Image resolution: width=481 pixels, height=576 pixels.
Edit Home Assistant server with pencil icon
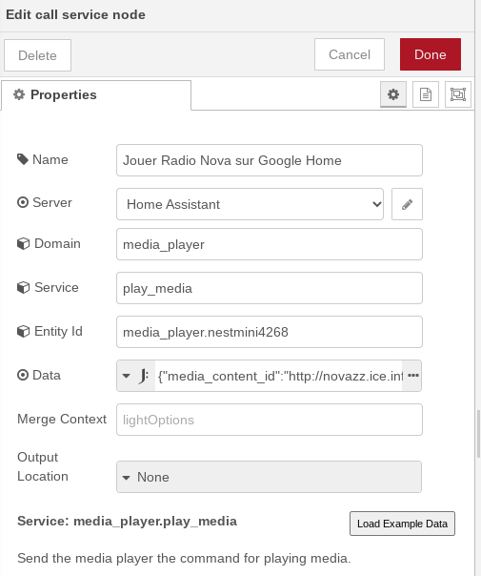tap(407, 204)
